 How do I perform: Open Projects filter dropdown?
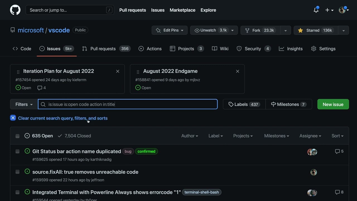point(243,136)
